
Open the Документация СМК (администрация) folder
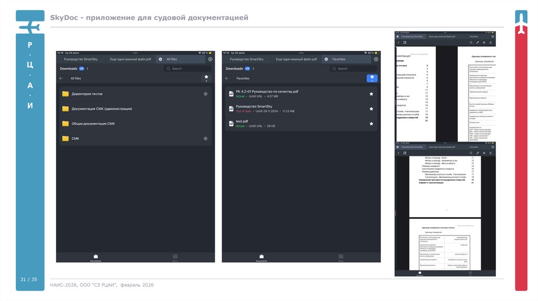(x=135, y=109)
